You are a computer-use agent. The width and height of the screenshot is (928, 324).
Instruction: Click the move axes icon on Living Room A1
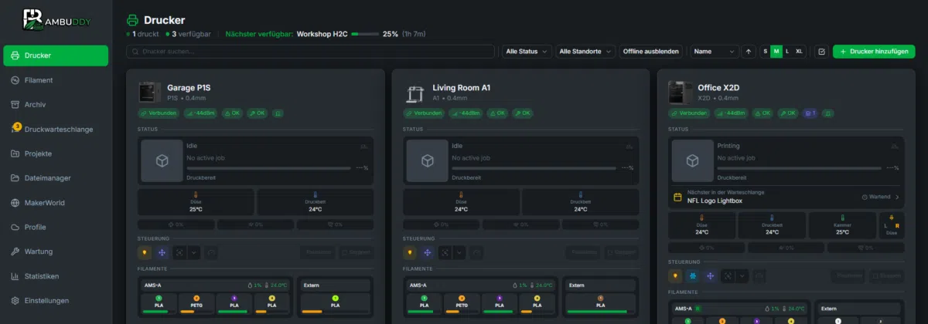pos(428,252)
